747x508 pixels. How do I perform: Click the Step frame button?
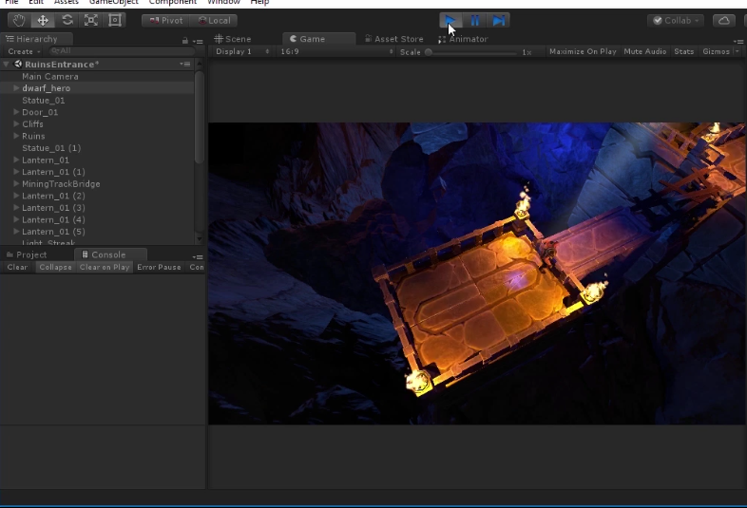tap(499, 20)
